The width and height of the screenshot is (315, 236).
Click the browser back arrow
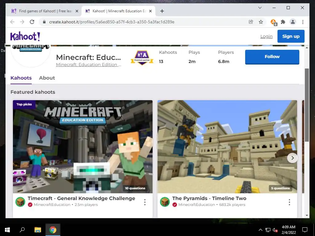(12, 22)
